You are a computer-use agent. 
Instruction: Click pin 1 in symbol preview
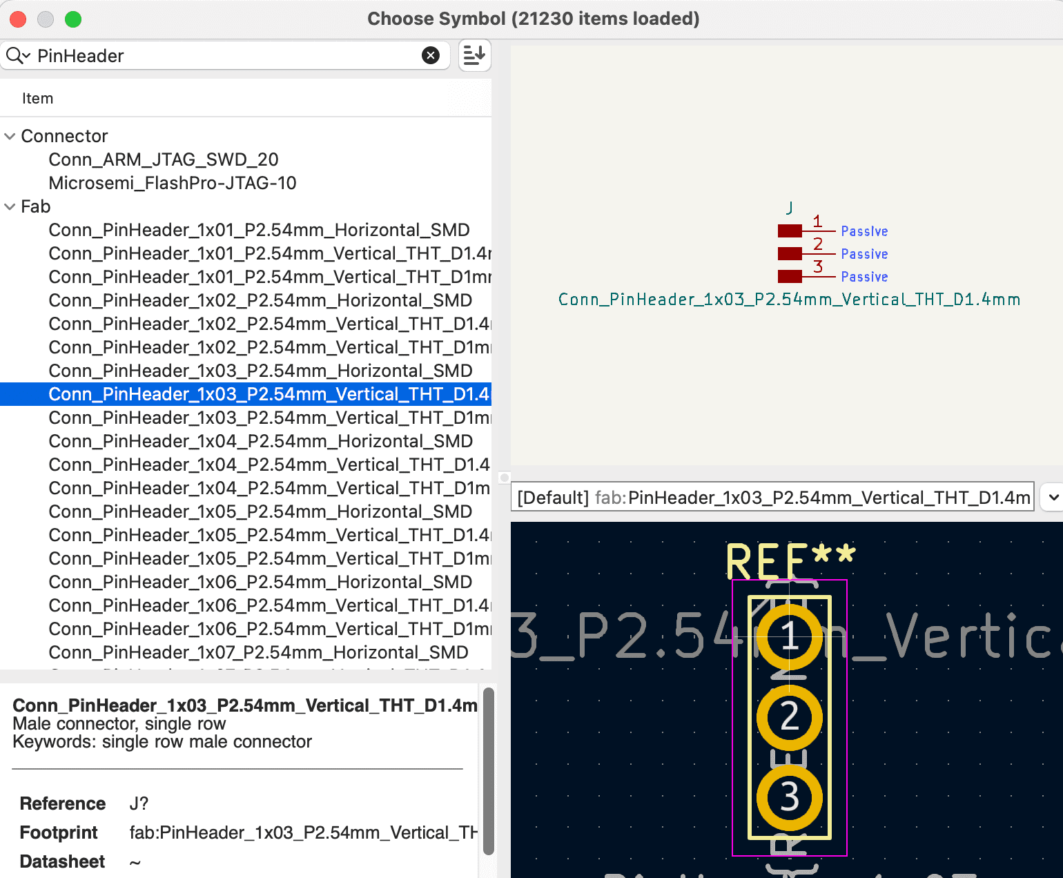click(x=806, y=230)
